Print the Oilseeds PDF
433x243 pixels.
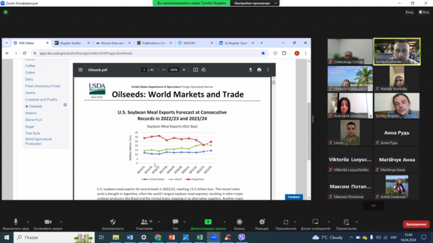point(259,70)
